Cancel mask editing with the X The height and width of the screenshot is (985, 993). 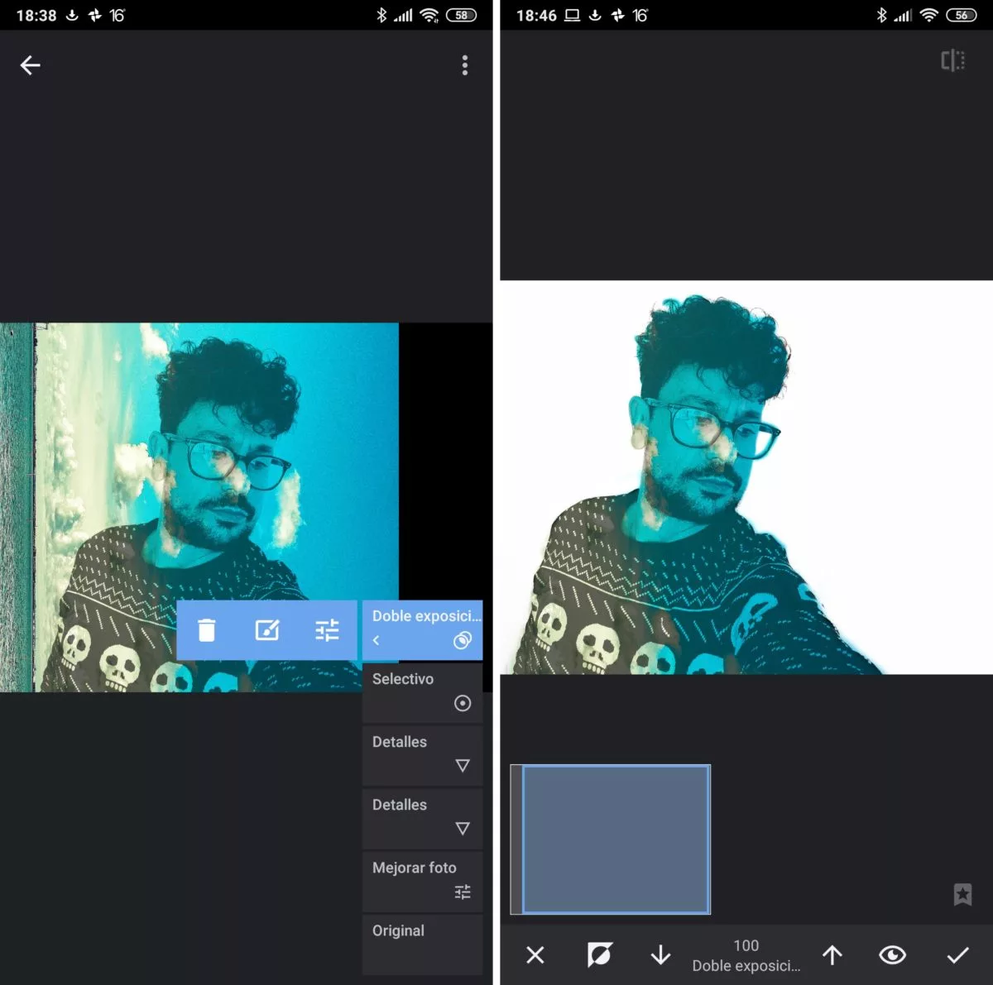pos(535,955)
